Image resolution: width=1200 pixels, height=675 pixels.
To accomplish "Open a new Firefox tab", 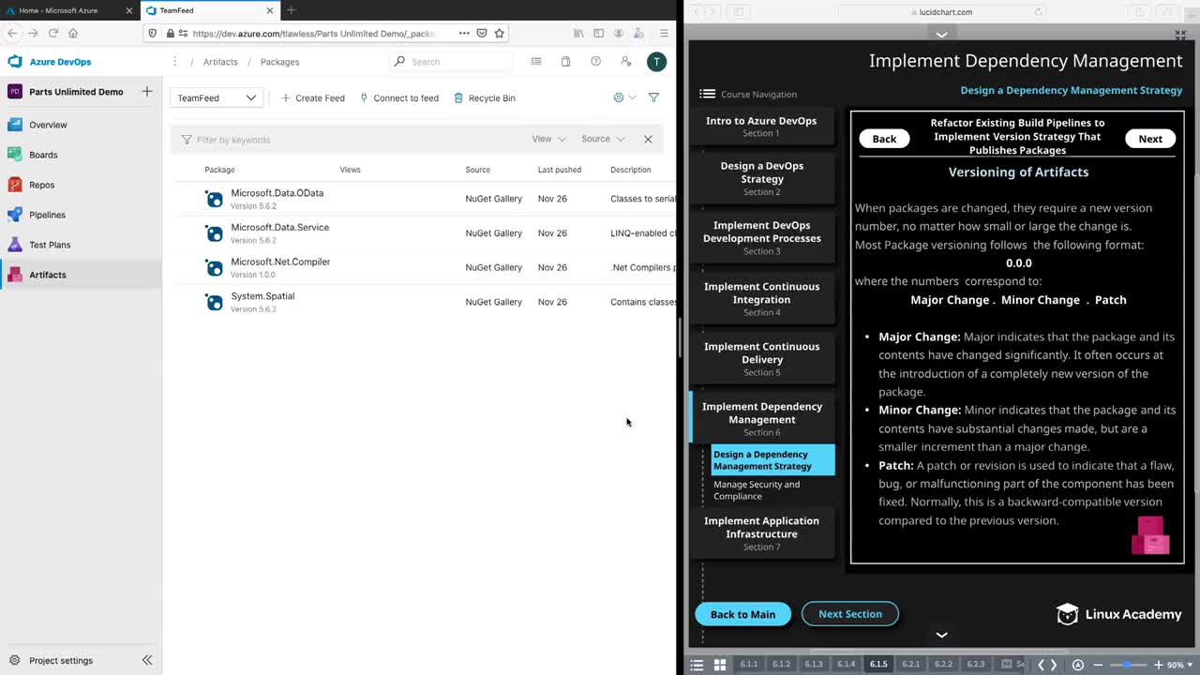I will (x=291, y=10).
